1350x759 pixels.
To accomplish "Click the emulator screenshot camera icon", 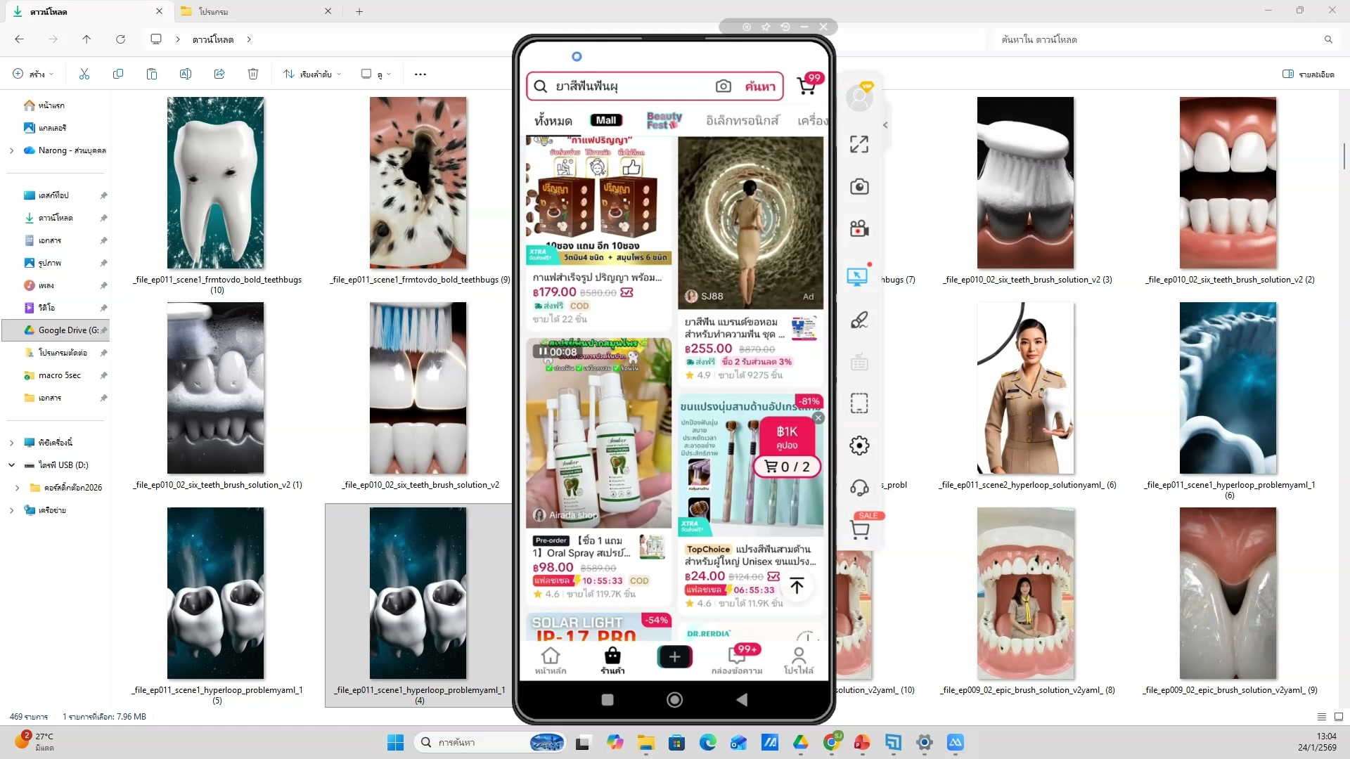I will [859, 187].
